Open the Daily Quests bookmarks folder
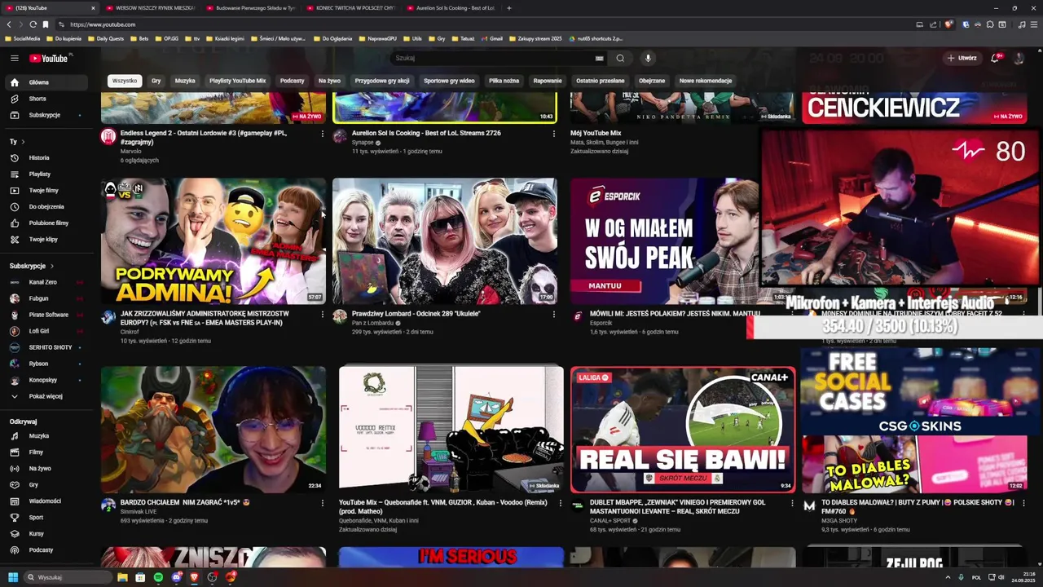 click(x=106, y=38)
